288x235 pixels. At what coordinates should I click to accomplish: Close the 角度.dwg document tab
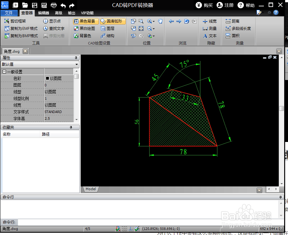(x=25, y=51)
